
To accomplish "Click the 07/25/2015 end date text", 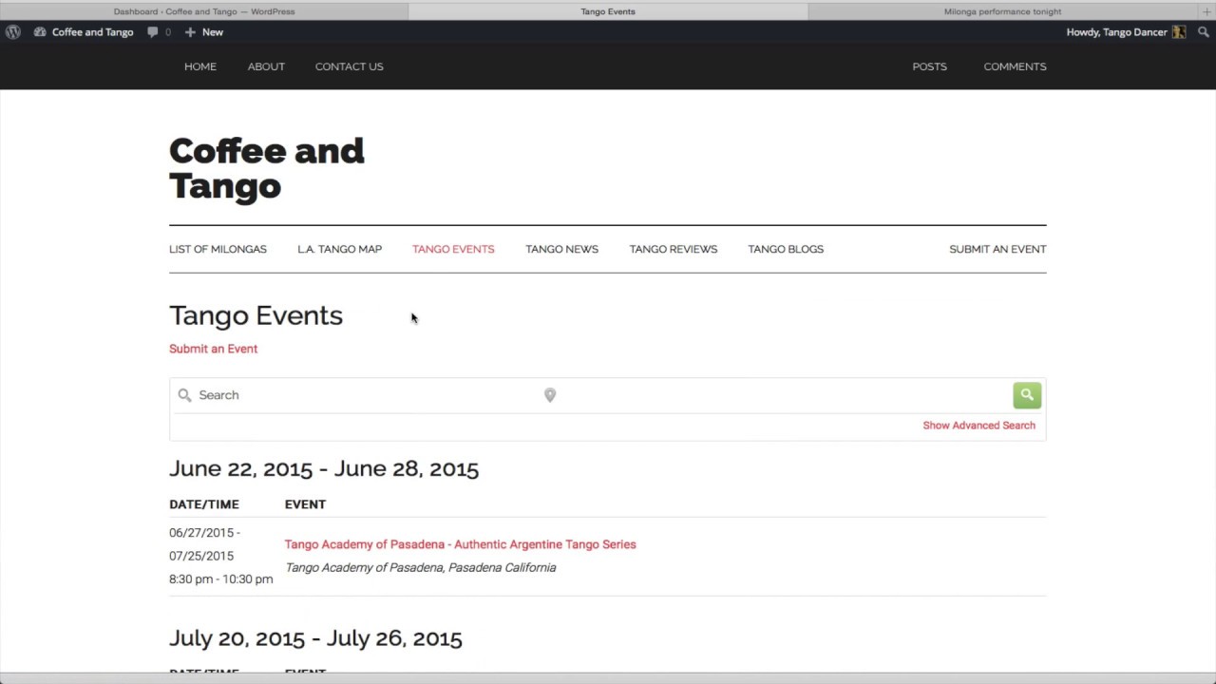I will point(201,556).
